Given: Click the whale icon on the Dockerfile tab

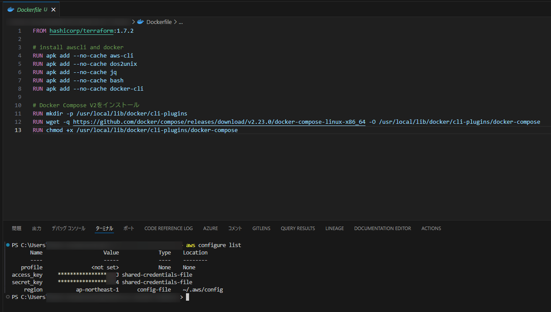Looking at the screenshot, I should (10, 9).
